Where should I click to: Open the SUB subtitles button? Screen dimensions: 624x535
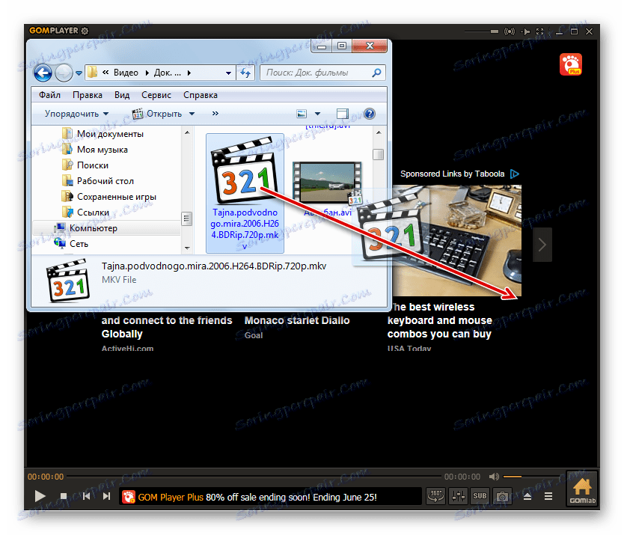(x=480, y=496)
